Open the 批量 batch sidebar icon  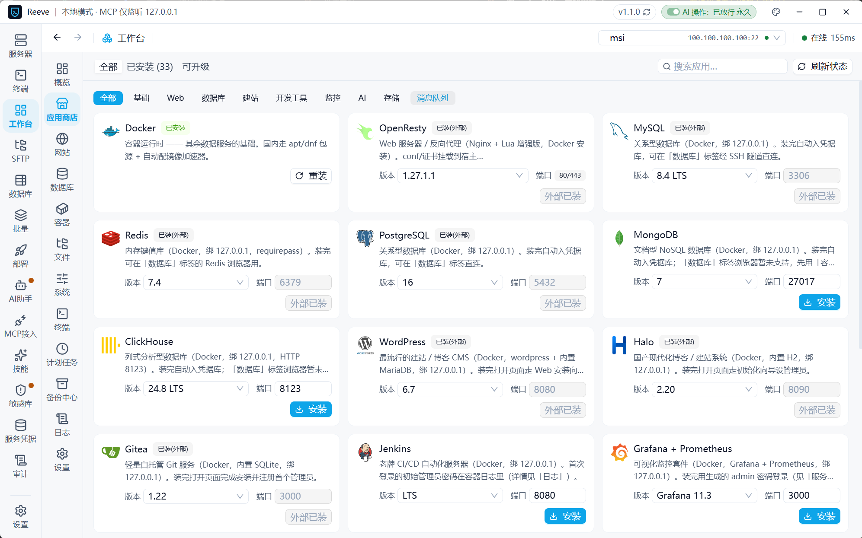[x=20, y=220]
